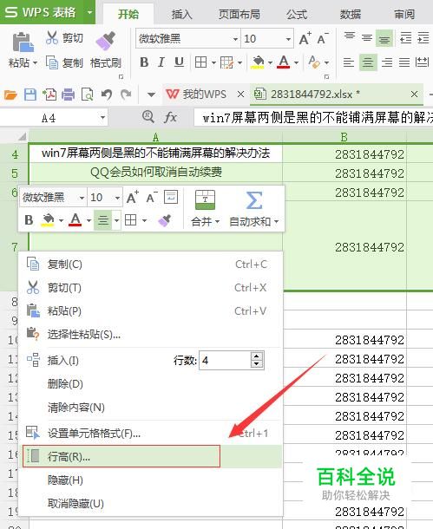Viewport: 433px width, 529px height.
Task: Click the mini toolbar wrap text icon
Action: click(x=171, y=197)
